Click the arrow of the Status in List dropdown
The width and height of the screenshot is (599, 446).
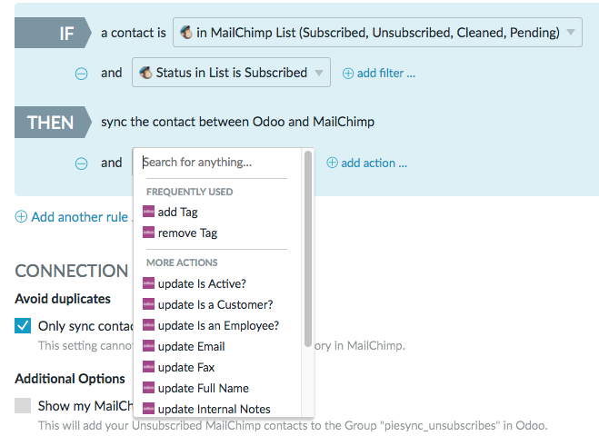[x=319, y=73]
